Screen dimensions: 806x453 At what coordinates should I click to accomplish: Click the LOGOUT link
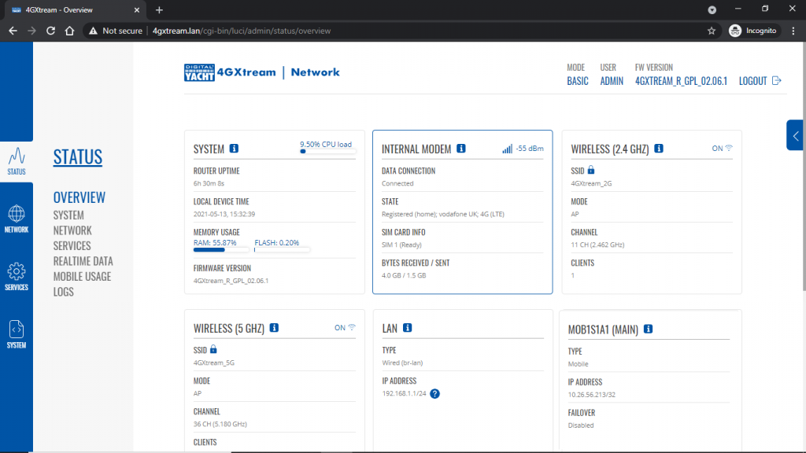tap(760, 81)
